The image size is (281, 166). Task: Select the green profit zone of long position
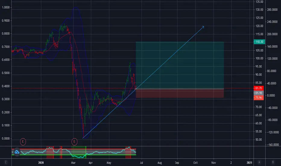[180, 65]
